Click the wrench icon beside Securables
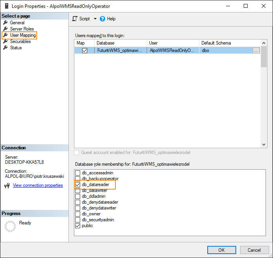The width and height of the screenshot is (273, 258). (5, 41)
